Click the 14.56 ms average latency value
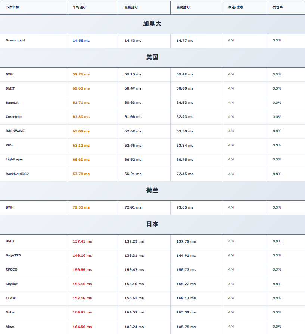This screenshot has width=305, height=334. tap(81, 40)
